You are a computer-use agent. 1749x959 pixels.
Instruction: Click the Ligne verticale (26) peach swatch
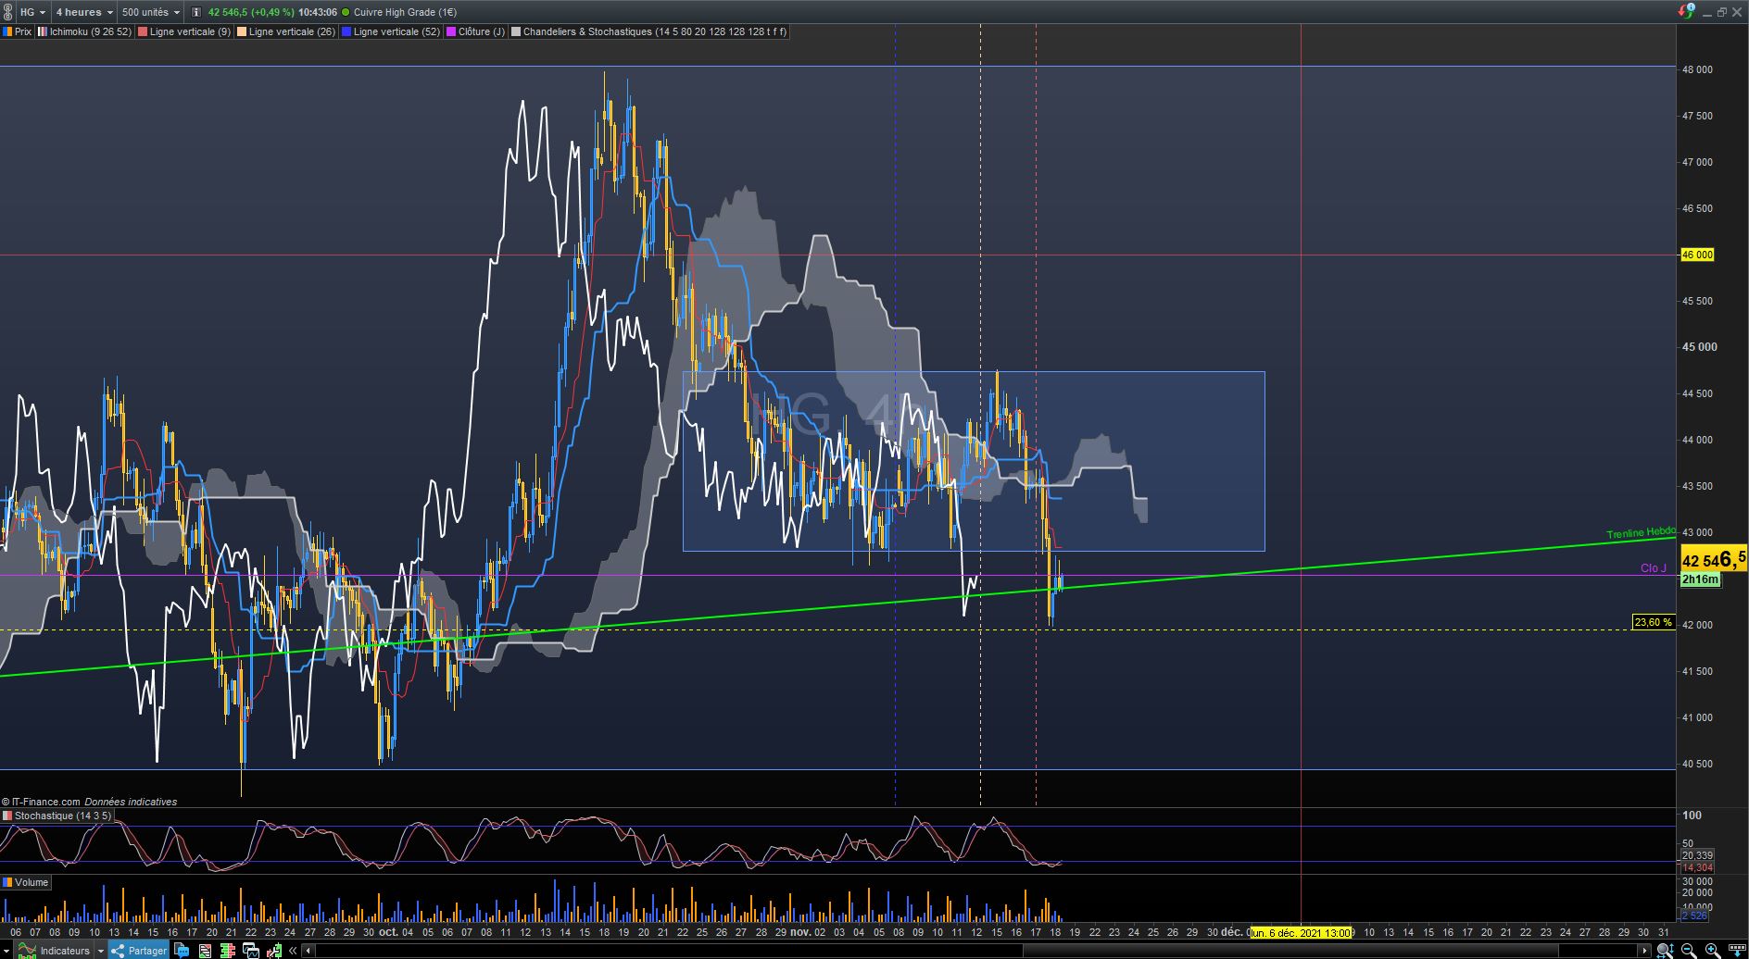pyautogui.click(x=242, y=31)
